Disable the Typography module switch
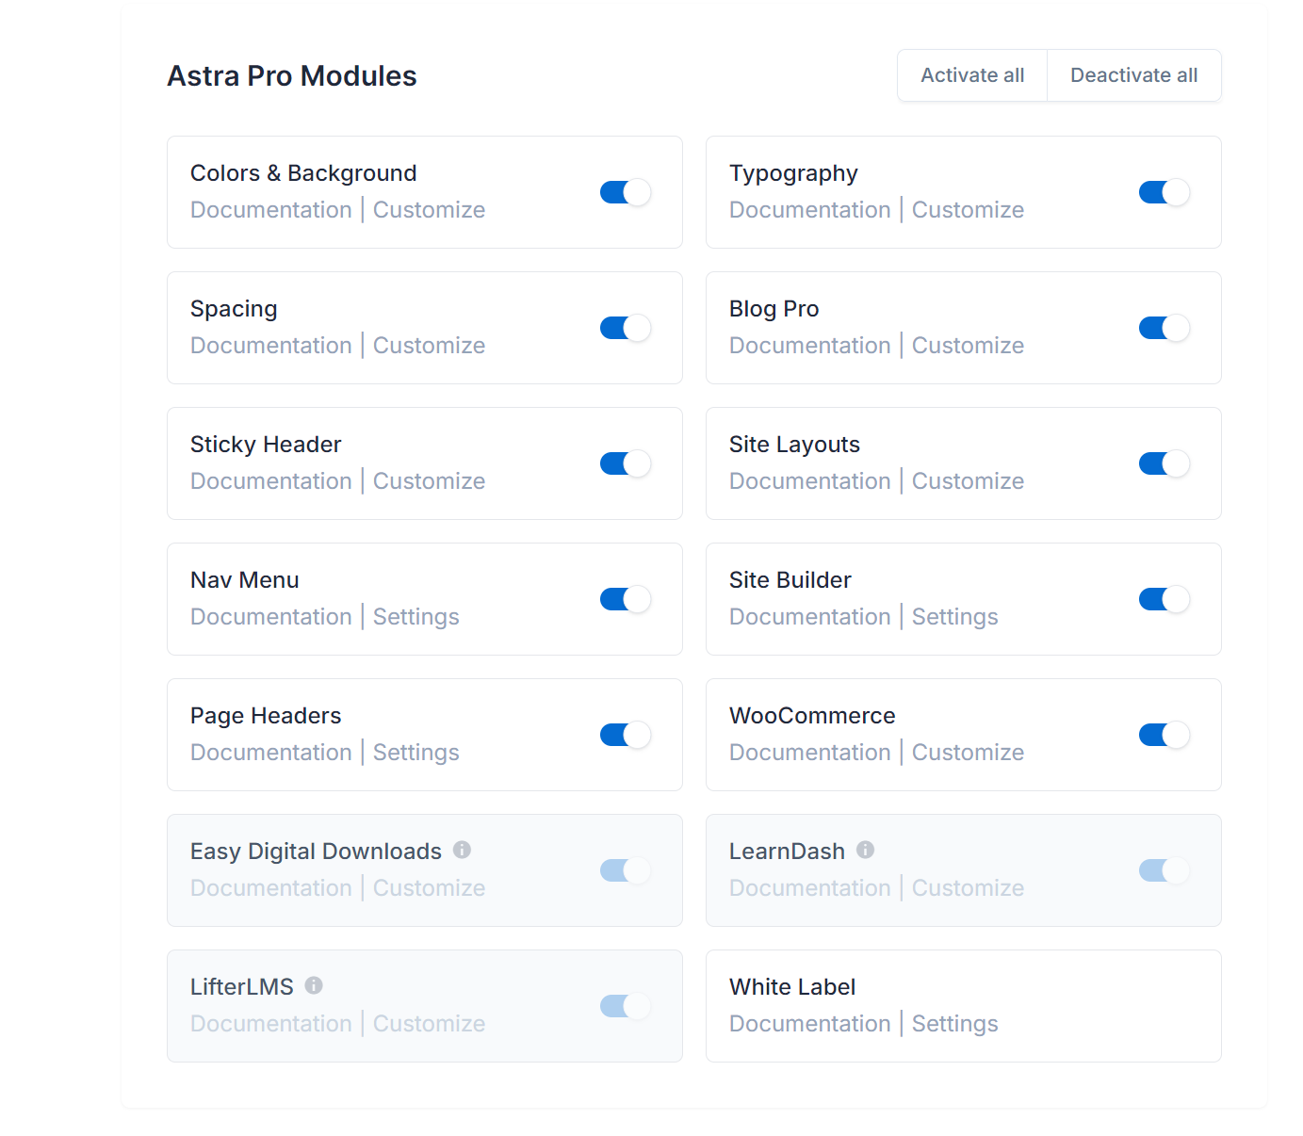This screenshot has width=1303, height=1136. click(x=1164, y=192)
